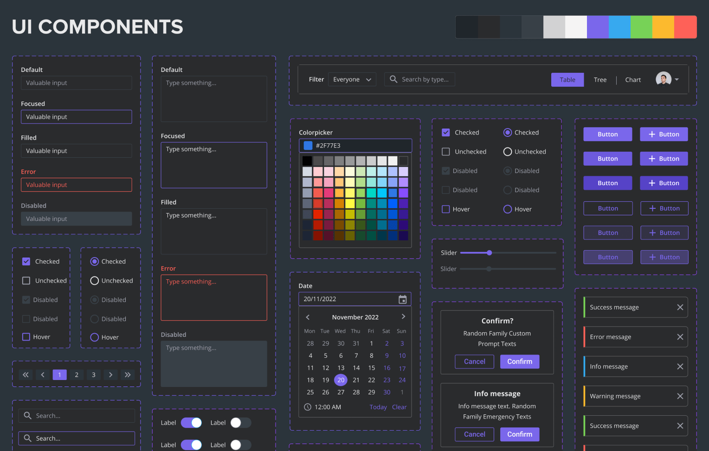Click the yellow swatch in the top palette bar

[x=663, y=27]
